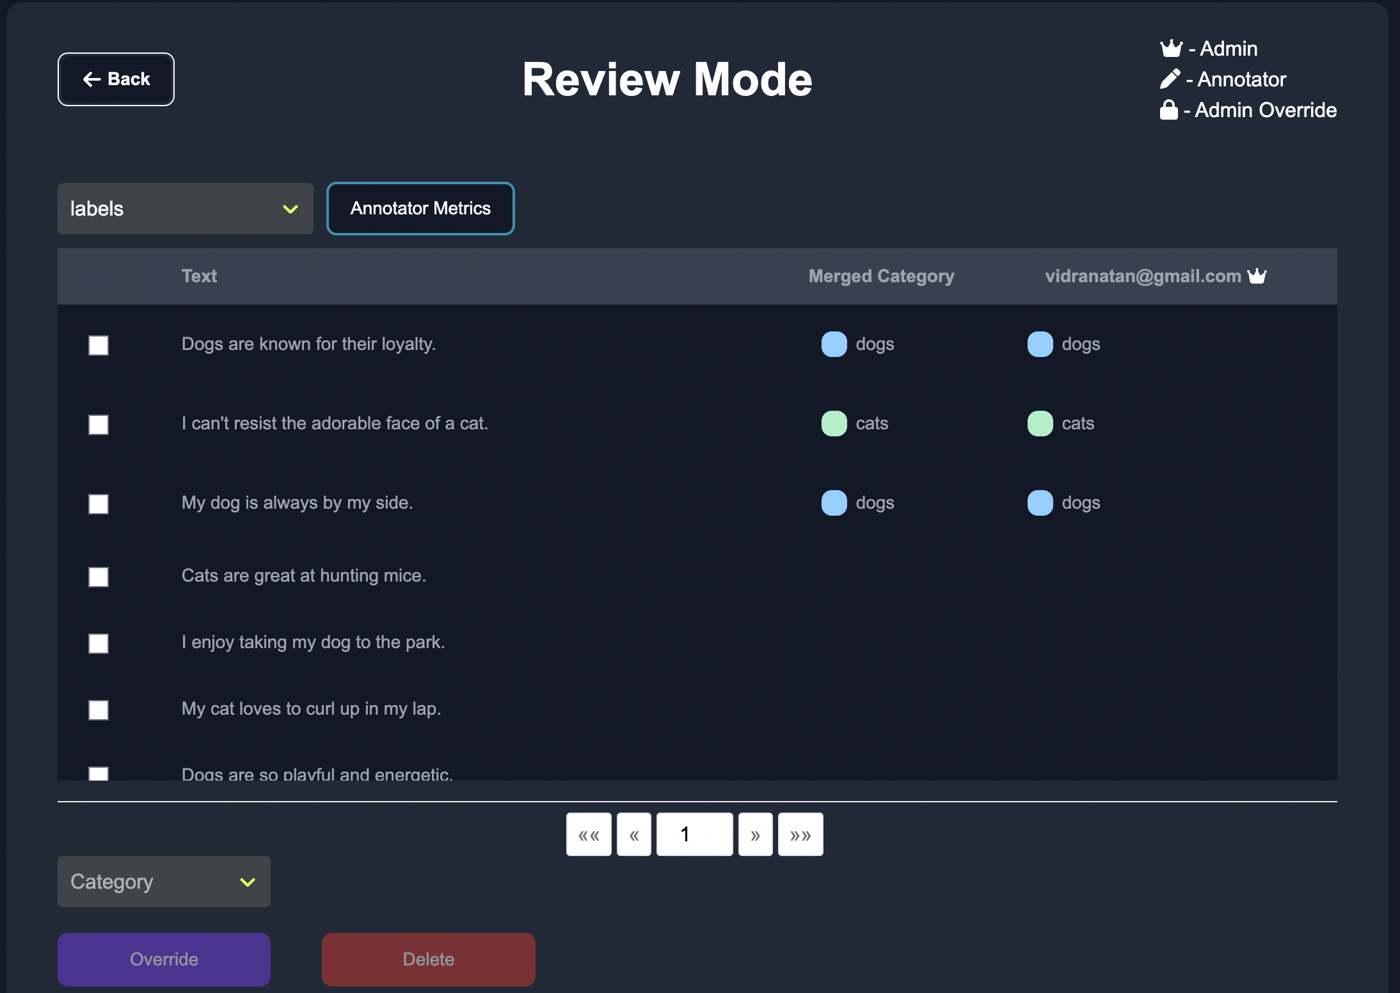Click the page number input field
Viewport: 1400px width, 993px height.
(694, 834)
